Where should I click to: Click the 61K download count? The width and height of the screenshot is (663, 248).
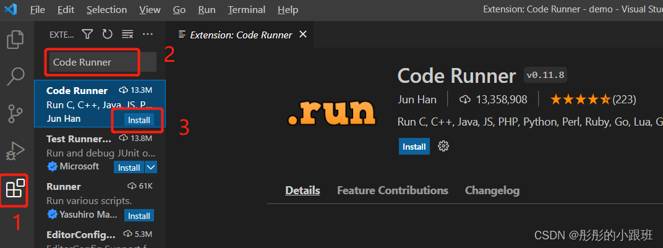[145, 186]
